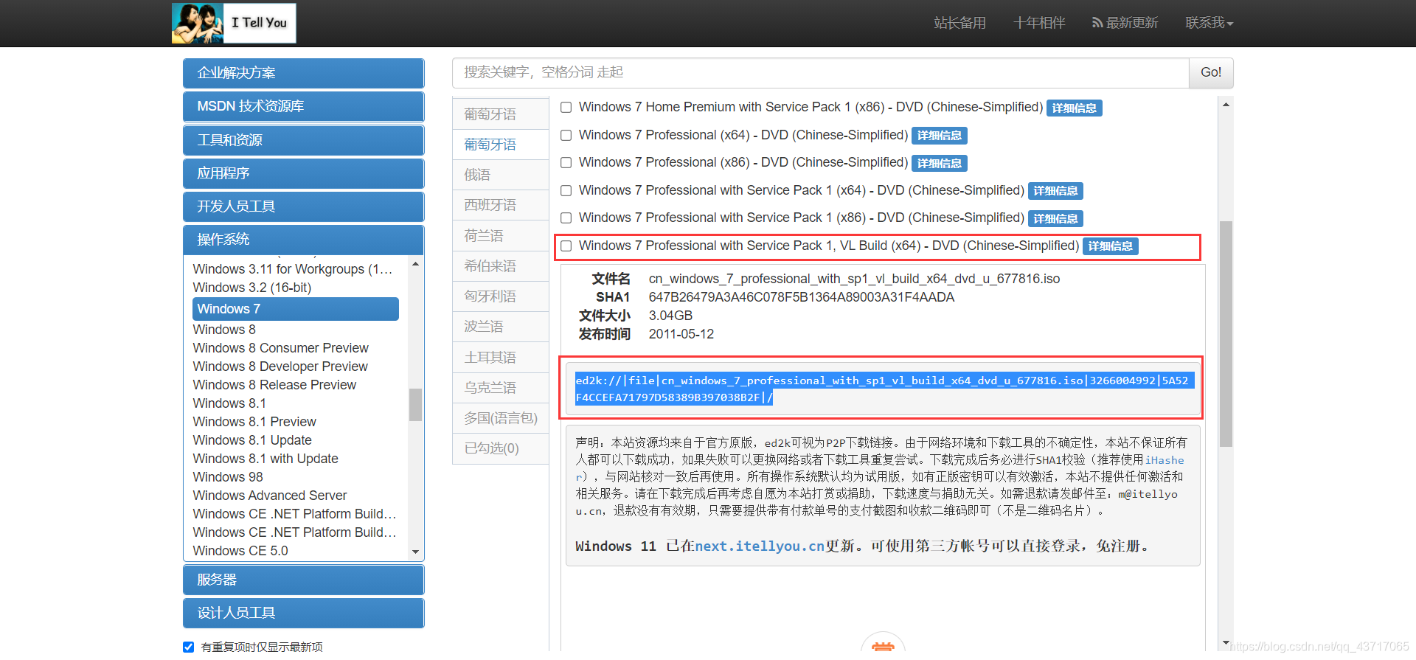
Task: Select Windows 3.11 for Workgroups entry
Action: [293, 269]
